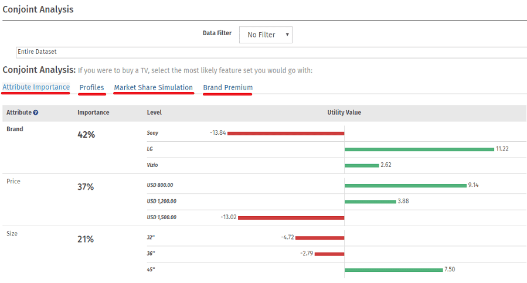Click the Entire Dataset field
Viewport: 527px width, 283px height.
tap(271, 52)
